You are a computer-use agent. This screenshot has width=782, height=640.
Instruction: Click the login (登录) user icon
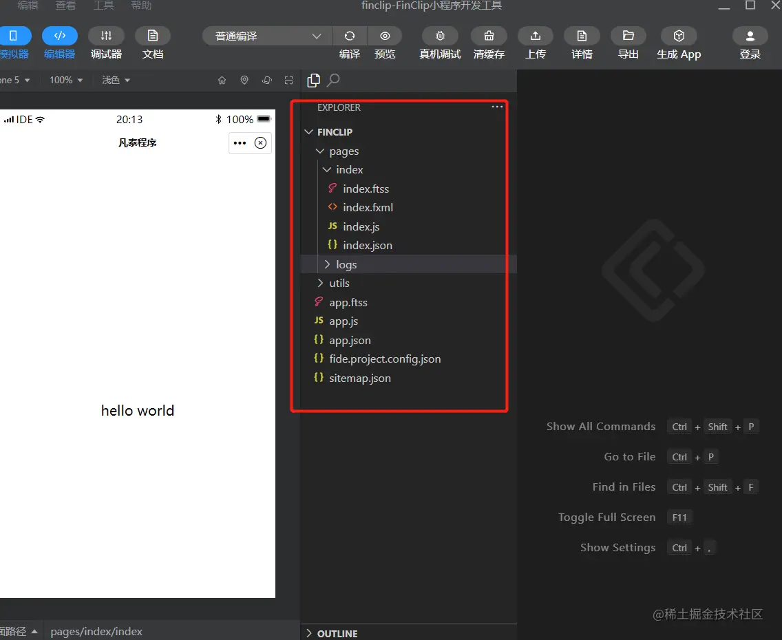750,36
